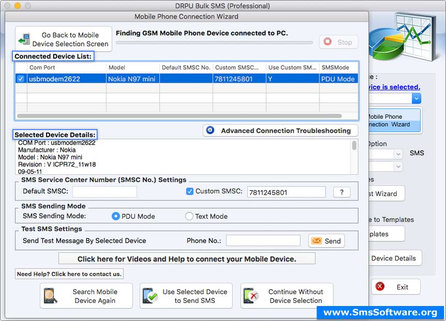
Task: Click the PDU Mode table cell
Action: point(339,78)
